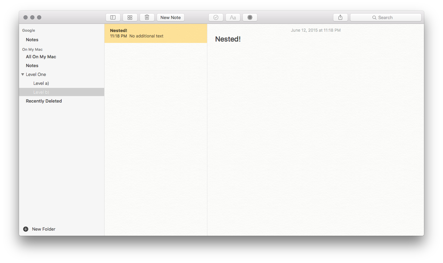Toggle the folders sidebar button
Screen dimensions: 443x263
tap(113, 17)
